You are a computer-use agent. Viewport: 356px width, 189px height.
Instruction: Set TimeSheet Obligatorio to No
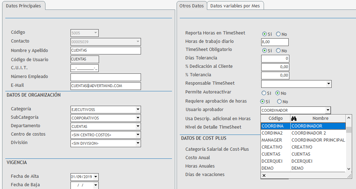pyautogui.click(x=278, y=51)
